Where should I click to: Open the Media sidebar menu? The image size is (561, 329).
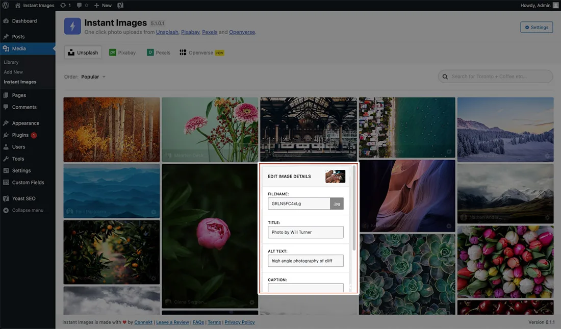tap(28, 48)
